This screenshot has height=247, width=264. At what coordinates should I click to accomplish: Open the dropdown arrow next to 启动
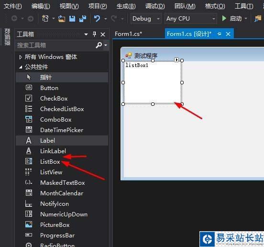click(246, 18)
